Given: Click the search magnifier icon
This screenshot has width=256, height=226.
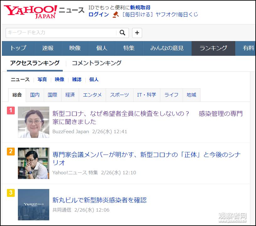Looking at the screenshot, I should pos(122,33).
